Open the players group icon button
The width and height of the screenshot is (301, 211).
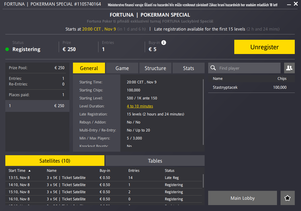point(289,68)
